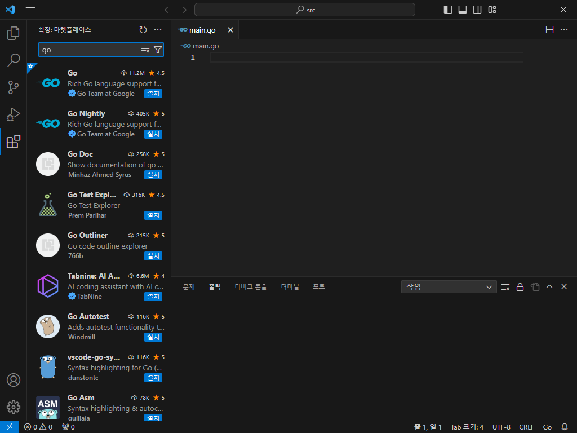
Task: Open extensions view more actions menu
Action: 158,30
